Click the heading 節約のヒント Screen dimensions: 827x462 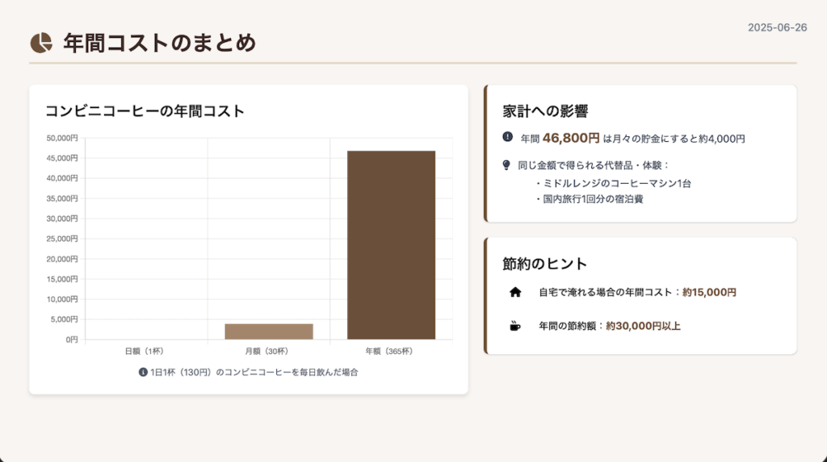pyautogui.click(x=544, y=264)
